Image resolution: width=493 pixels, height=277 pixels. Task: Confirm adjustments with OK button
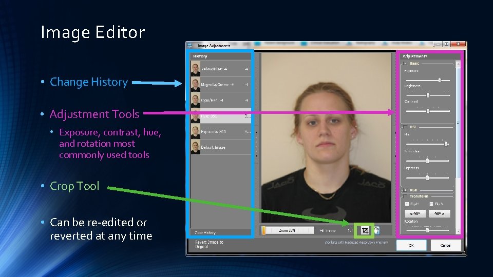411,245
